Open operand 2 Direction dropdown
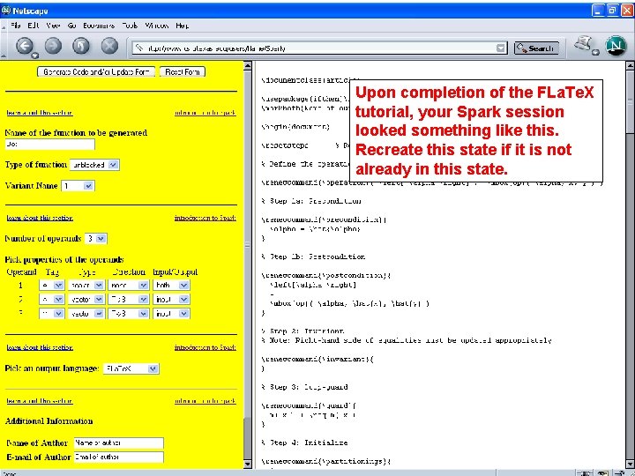This screenshot has width=635, height=476. 129,299
